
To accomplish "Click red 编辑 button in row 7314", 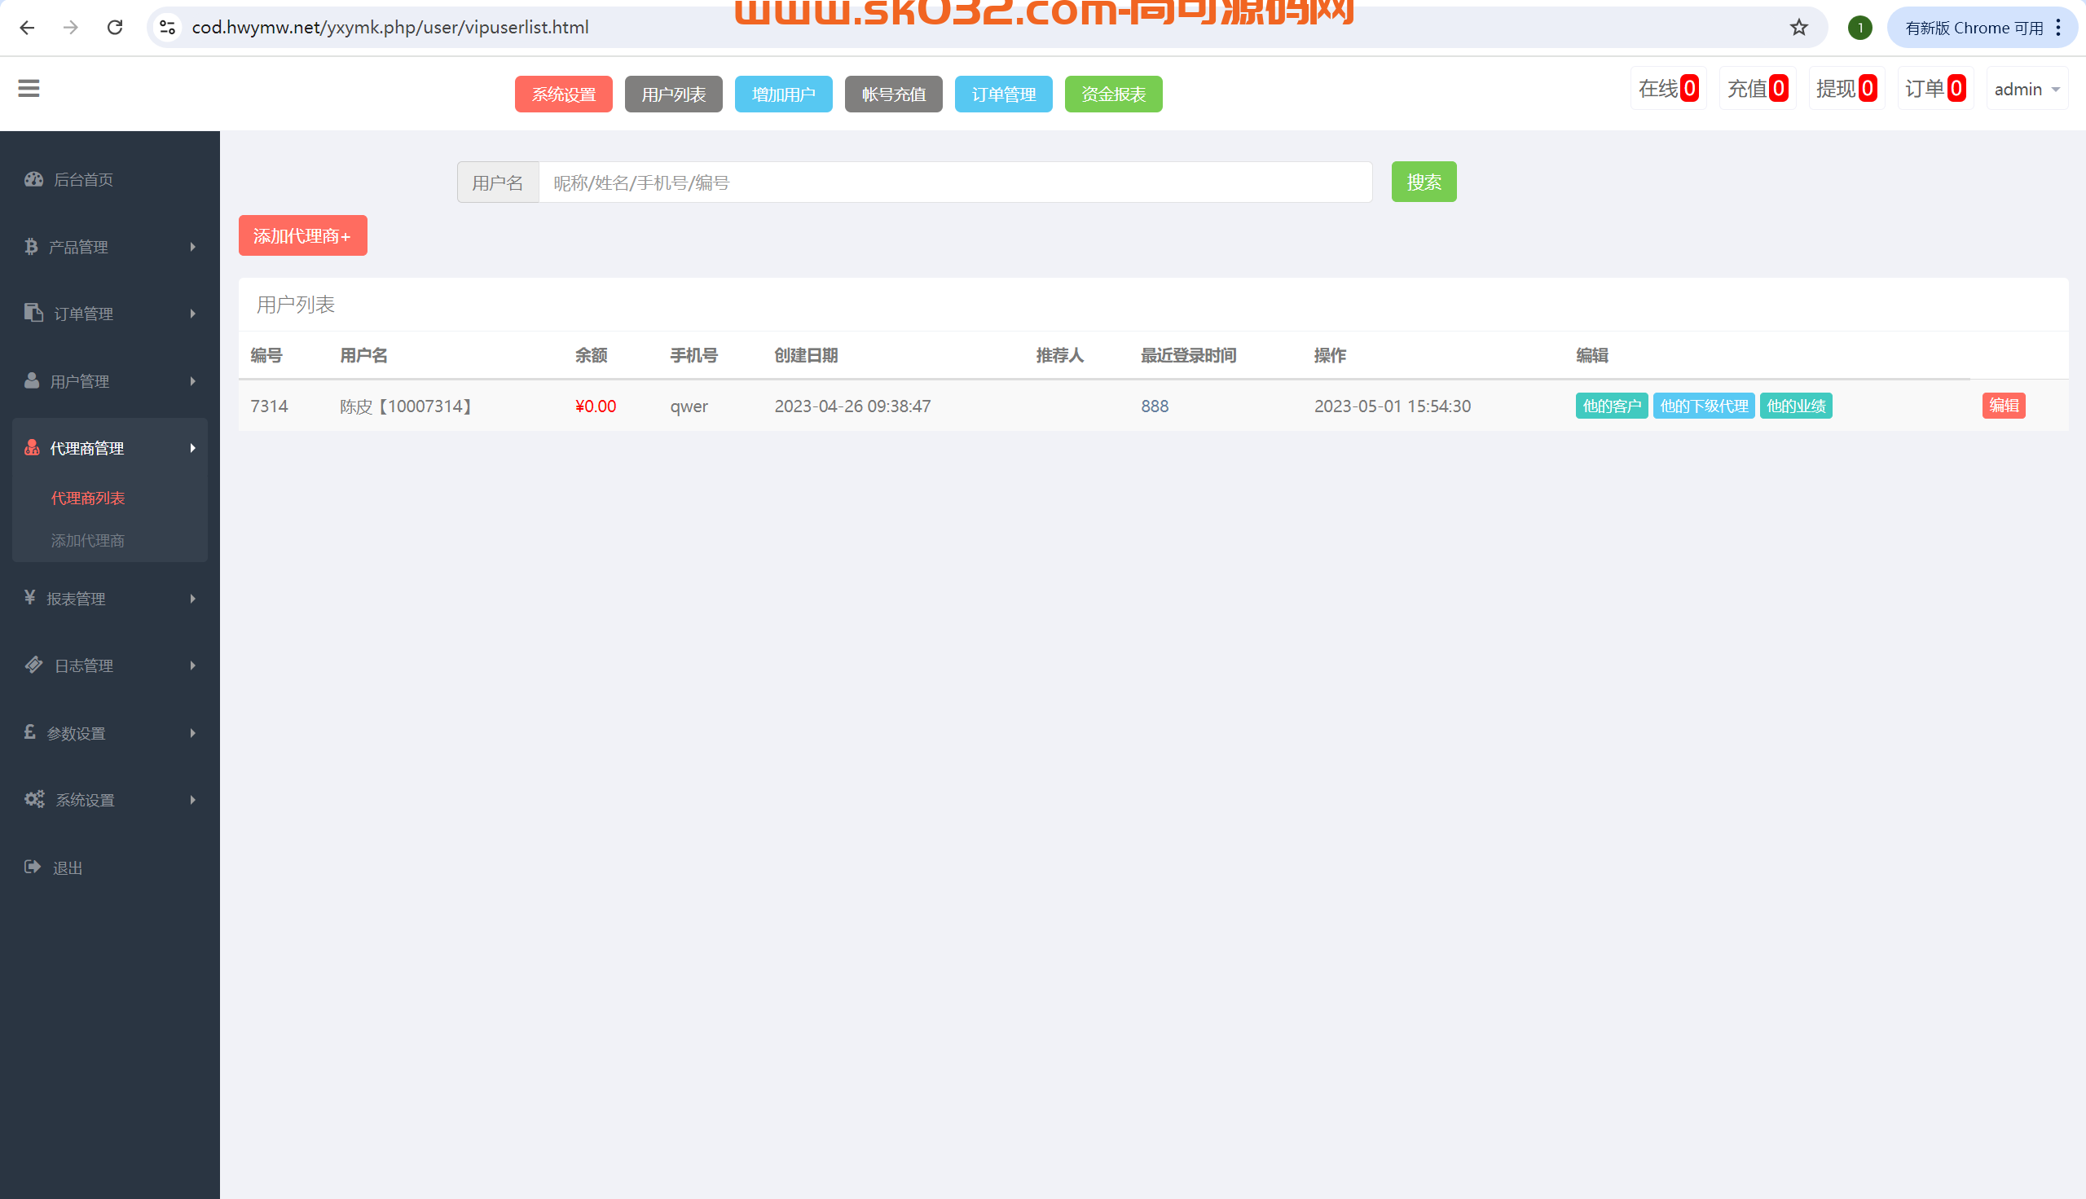I will pos(2004,405).
